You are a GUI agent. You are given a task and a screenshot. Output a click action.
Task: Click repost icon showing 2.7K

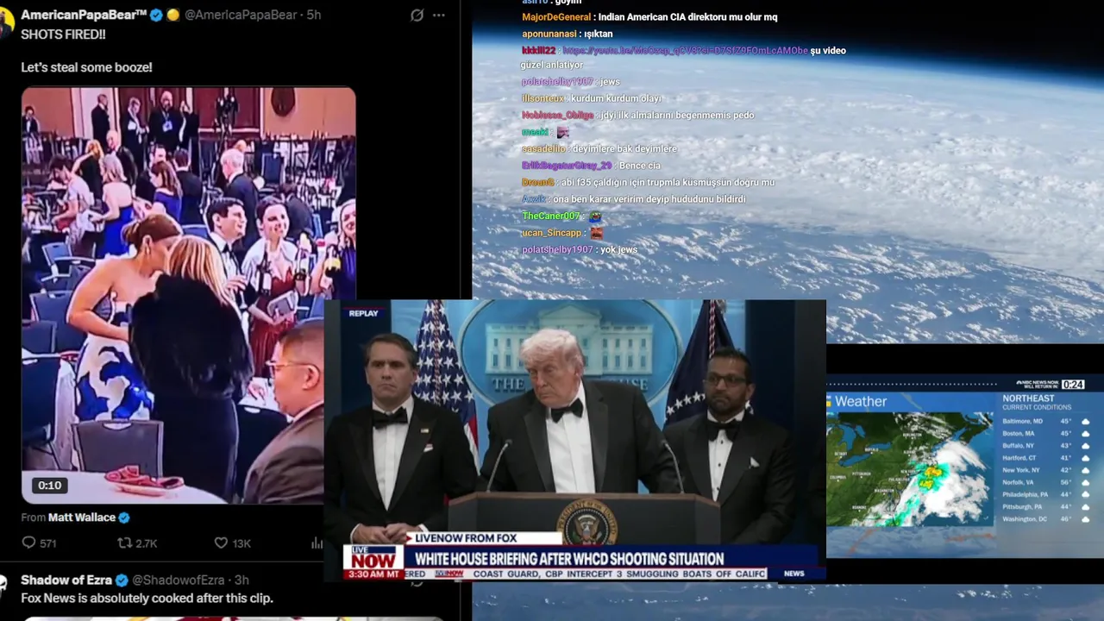pyautogui.click(x=125, y=543)
